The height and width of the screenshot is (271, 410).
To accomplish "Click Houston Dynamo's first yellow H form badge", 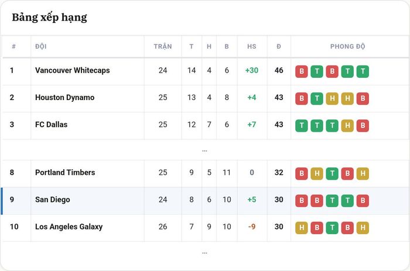I will (x=332, y=98).
